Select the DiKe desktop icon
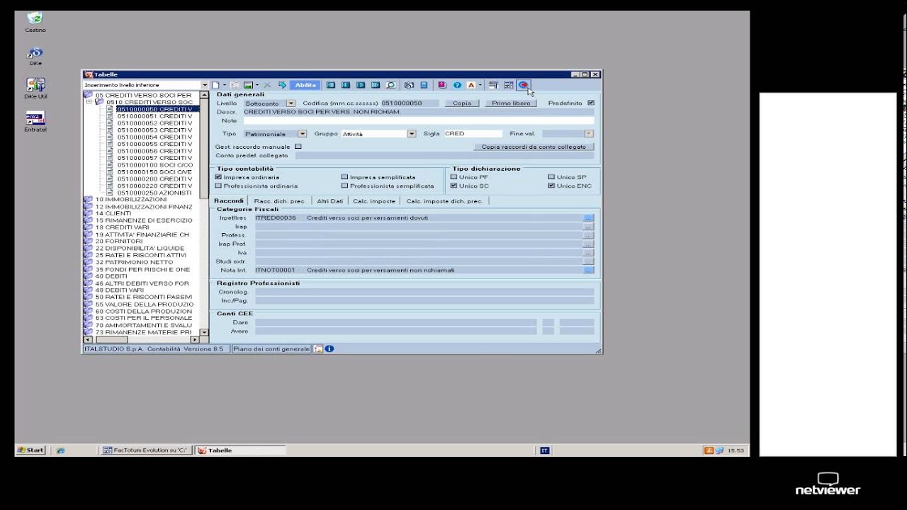Image resolution: width=907 pixels, height=510 pixels. tap(35, 56)
